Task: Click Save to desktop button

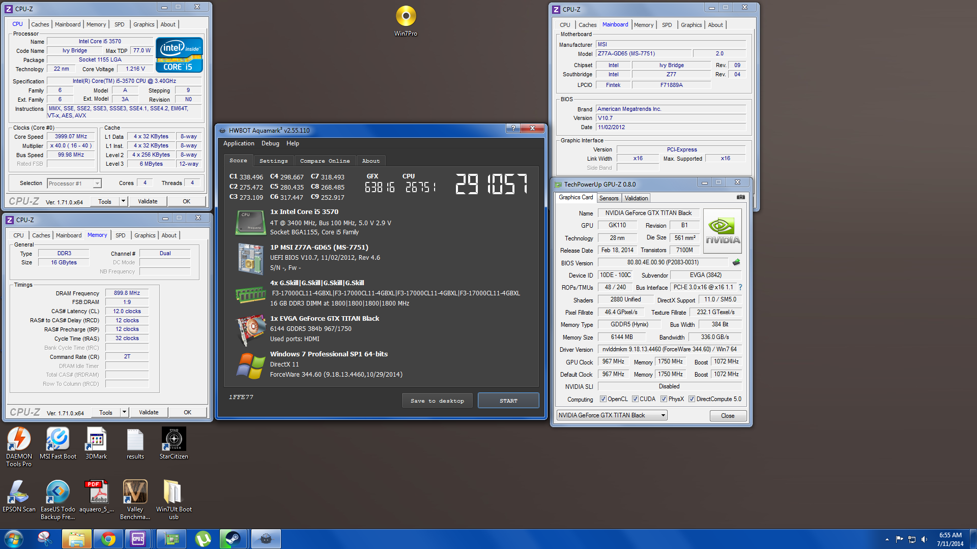Action: click(x=437, y=401)
